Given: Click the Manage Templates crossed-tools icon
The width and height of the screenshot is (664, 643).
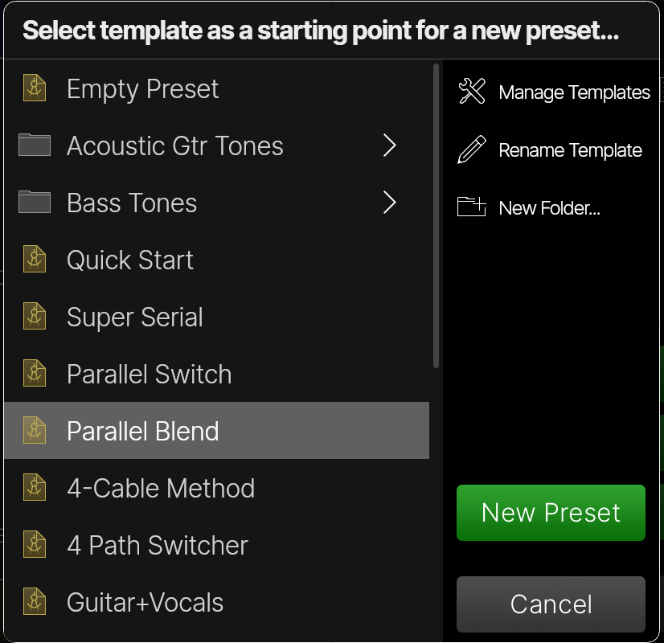Looking at the screenshot, I should click(471, 92).
